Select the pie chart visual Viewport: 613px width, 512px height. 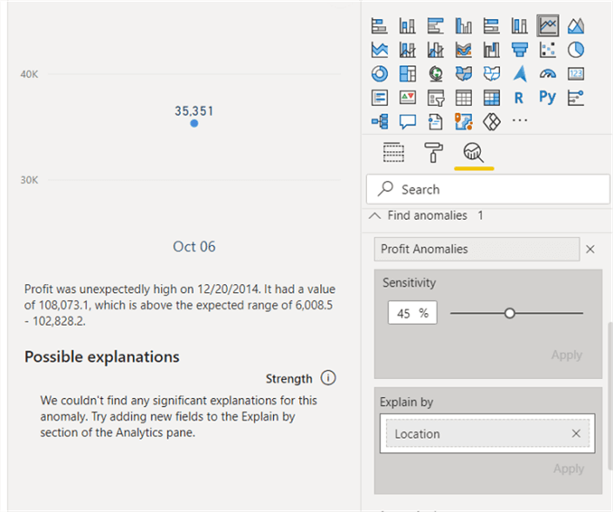(576, 50)
